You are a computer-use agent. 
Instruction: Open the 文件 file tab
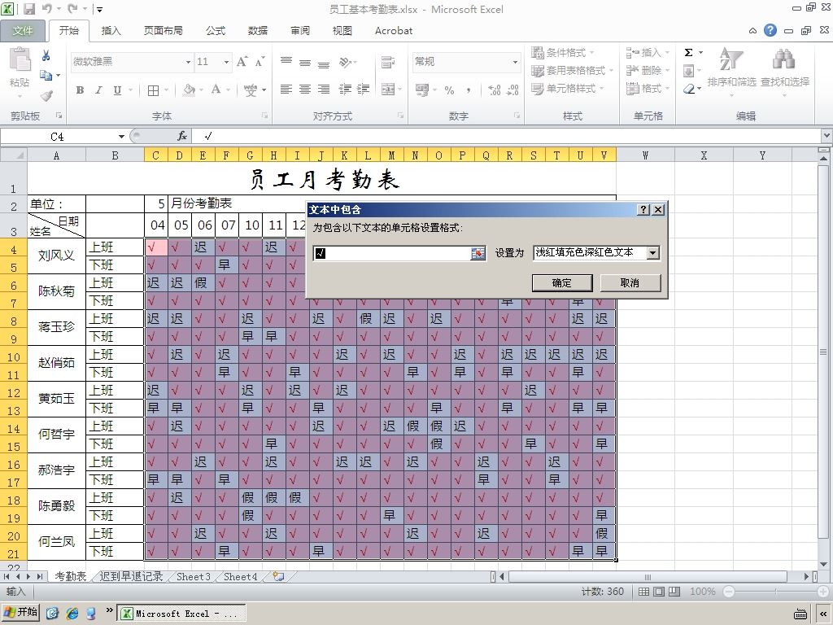point(22,31)
